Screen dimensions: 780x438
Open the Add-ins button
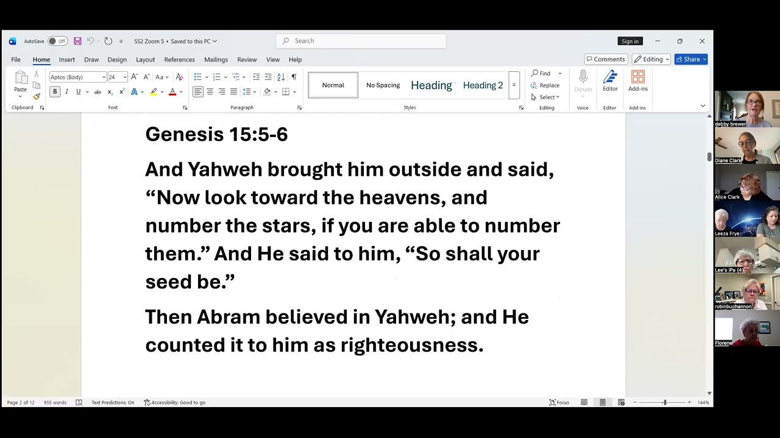[638, 81]
